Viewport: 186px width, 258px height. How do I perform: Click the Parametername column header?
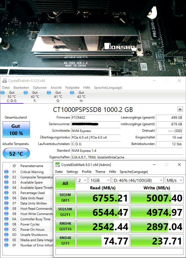click(32, 166)
